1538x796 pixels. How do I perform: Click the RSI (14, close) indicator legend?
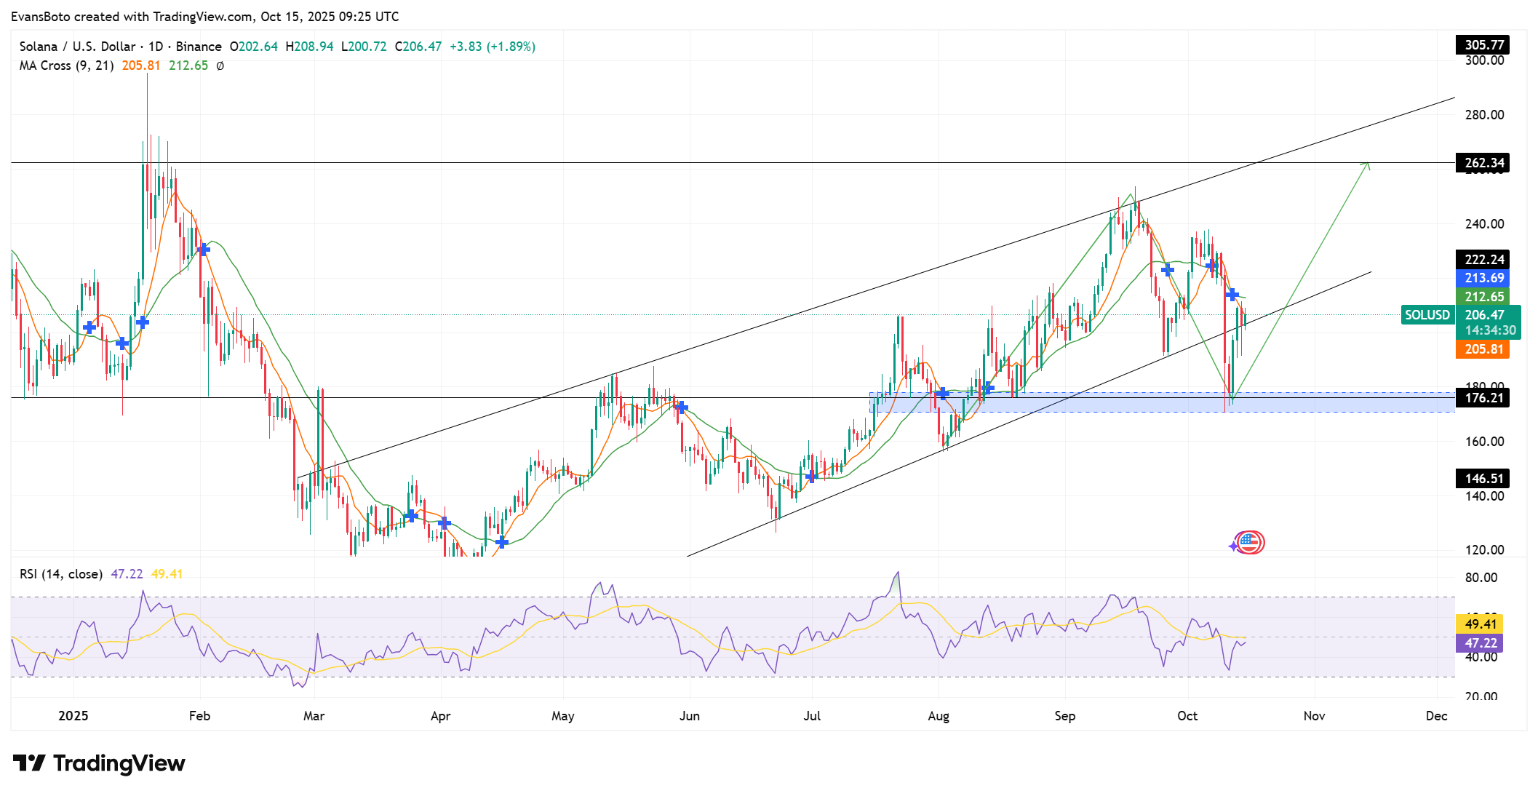coord(61,574)
